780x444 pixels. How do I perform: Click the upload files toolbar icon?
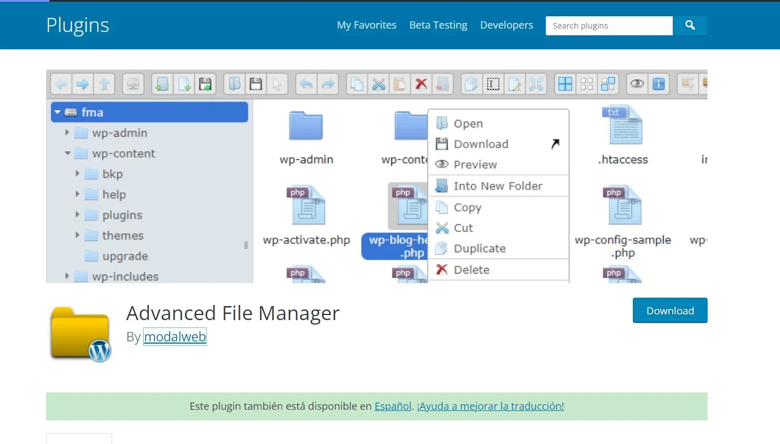(205, 84)
